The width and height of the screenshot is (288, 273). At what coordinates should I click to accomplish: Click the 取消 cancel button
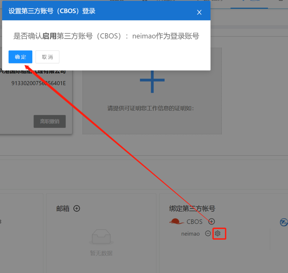click(x=47, y=57)
